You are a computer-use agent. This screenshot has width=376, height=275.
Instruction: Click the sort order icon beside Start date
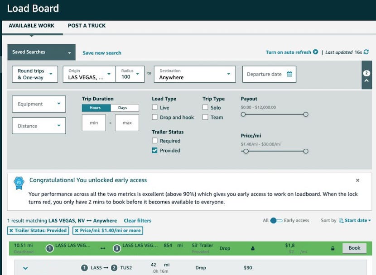pos(341,220)
